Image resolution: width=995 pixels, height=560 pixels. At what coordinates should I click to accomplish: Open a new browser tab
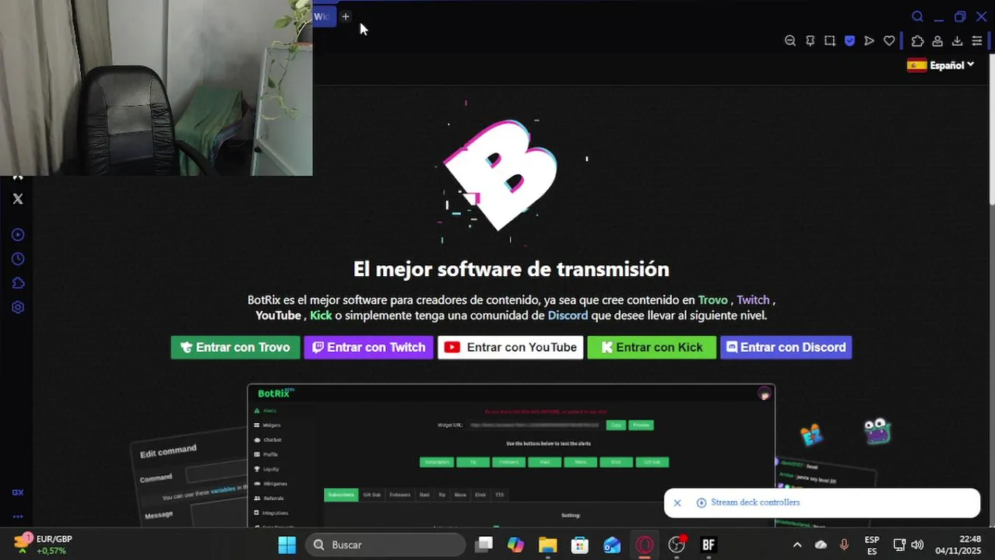point(346,16)
